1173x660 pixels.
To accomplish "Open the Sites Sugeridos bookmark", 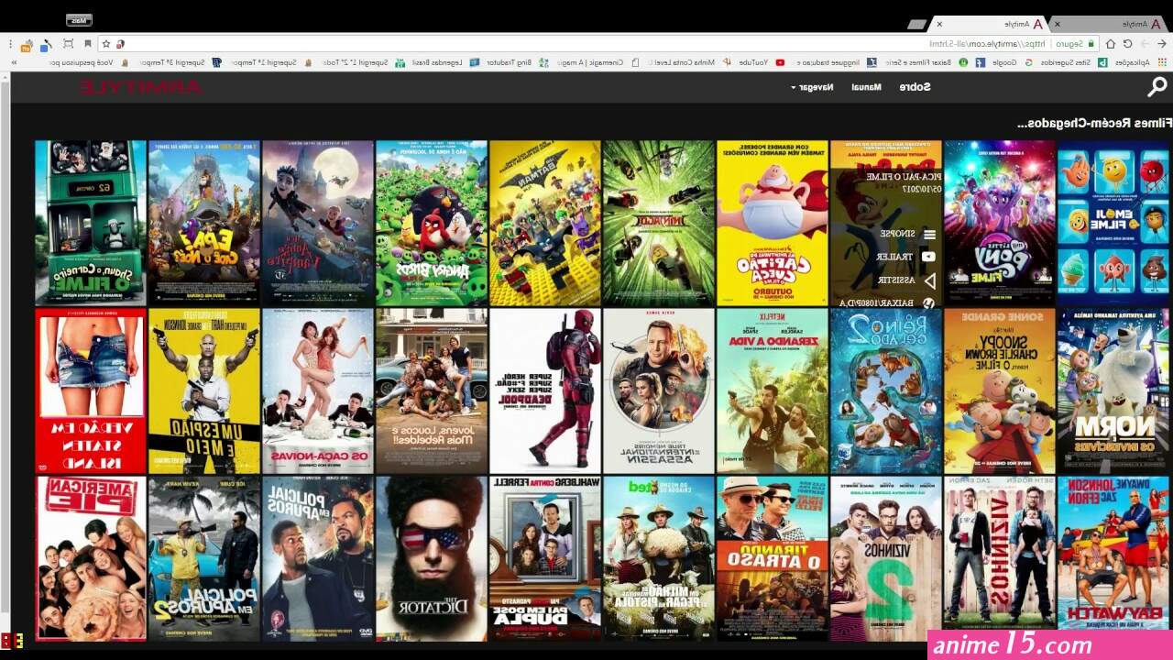I will click(x=1072, y=62).
